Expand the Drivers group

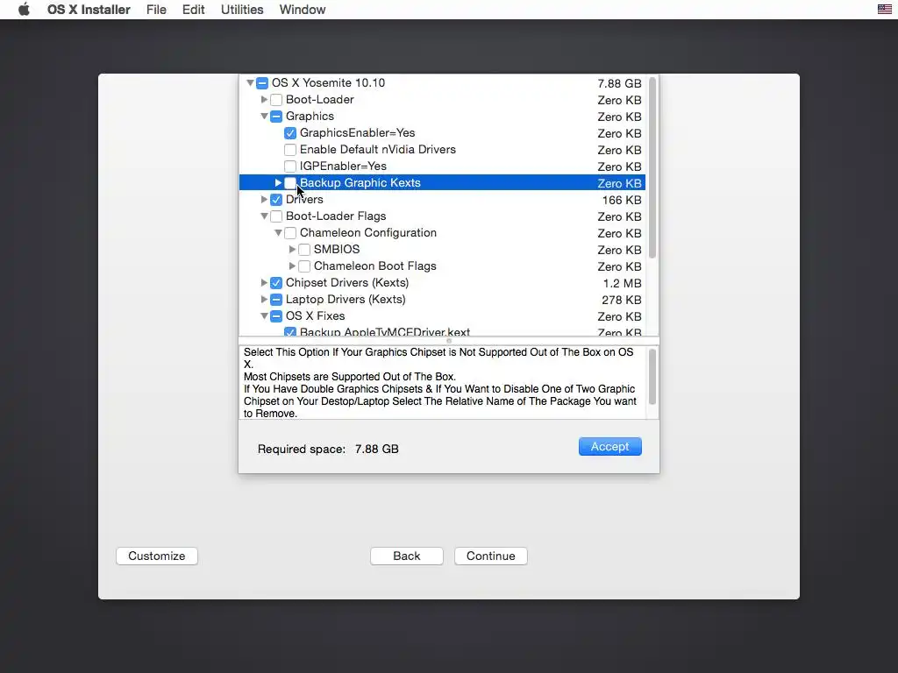coord(264,199)
